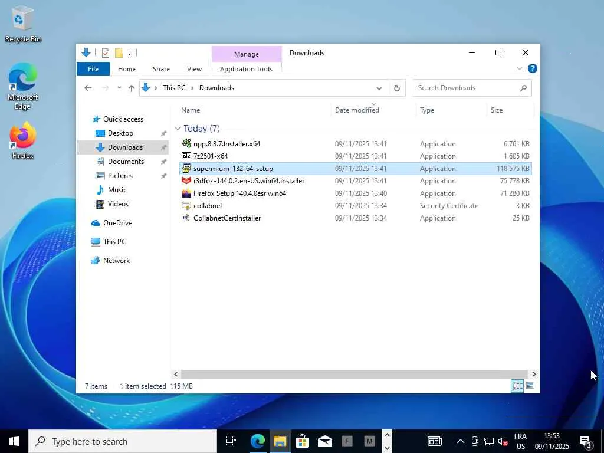Open the File ribbon tab
The image size is (604, 453).
[x=93, y=69]
